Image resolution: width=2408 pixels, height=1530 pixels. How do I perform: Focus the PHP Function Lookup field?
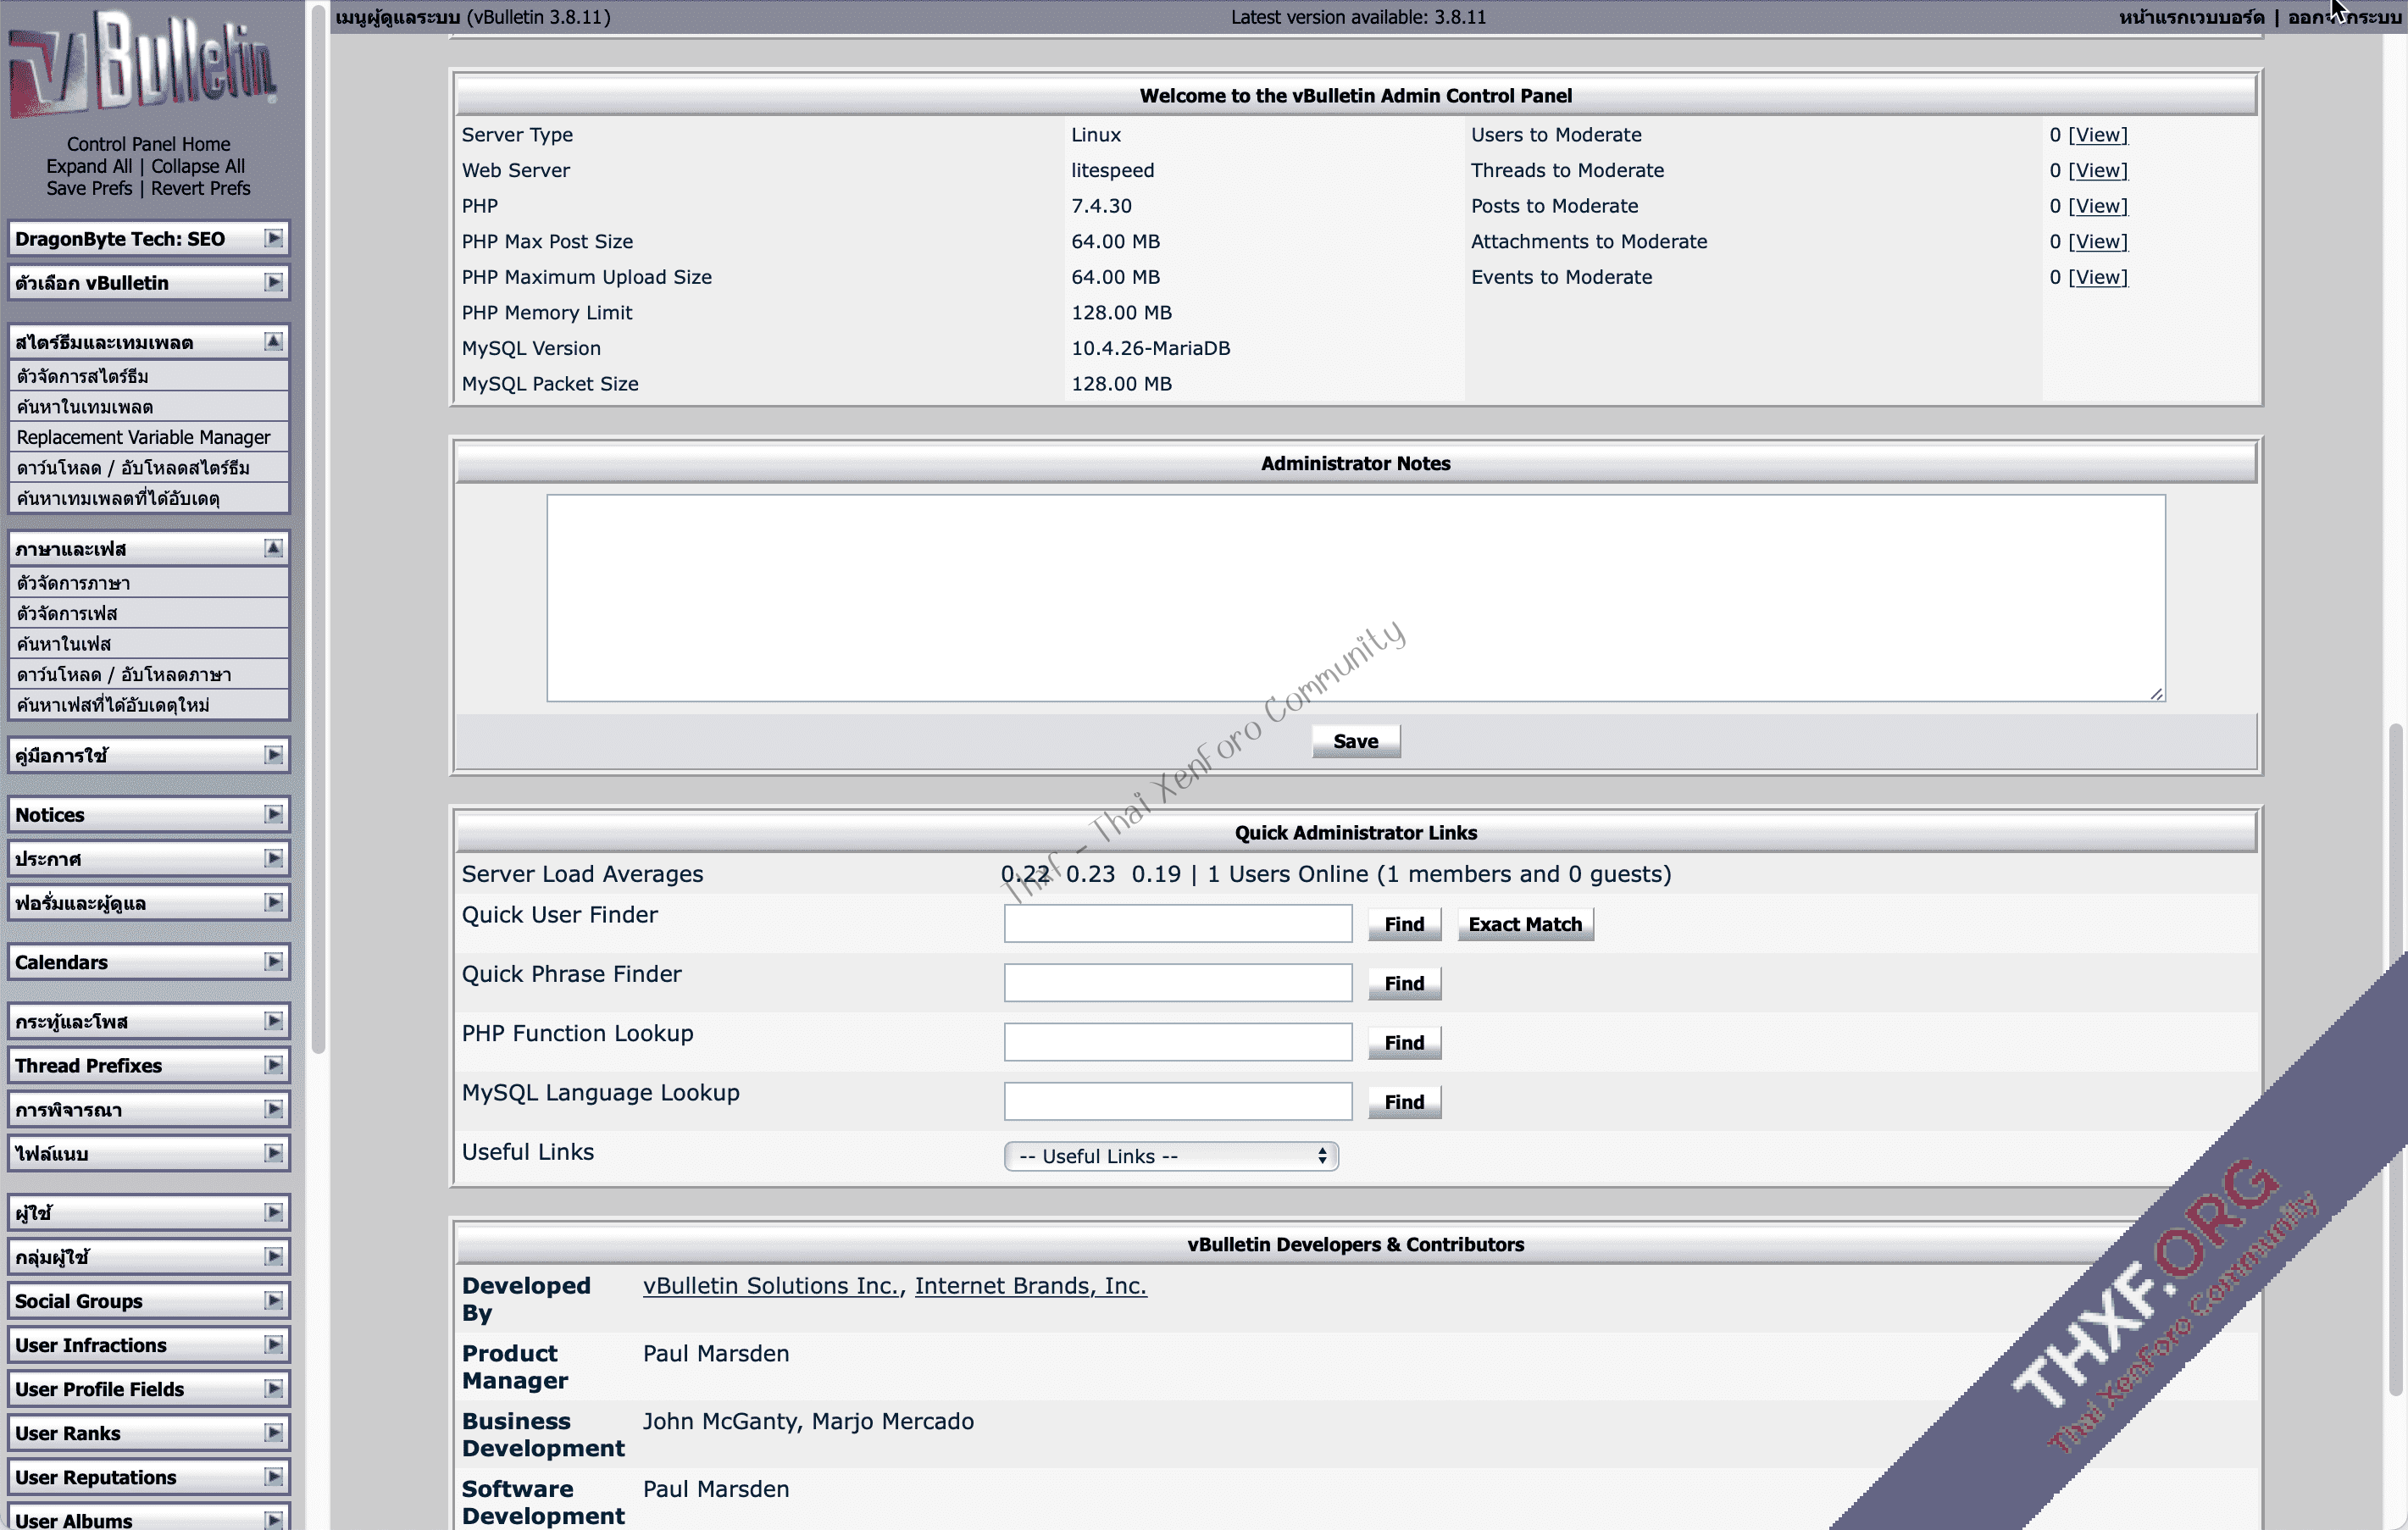[x=1177, y=1041]
